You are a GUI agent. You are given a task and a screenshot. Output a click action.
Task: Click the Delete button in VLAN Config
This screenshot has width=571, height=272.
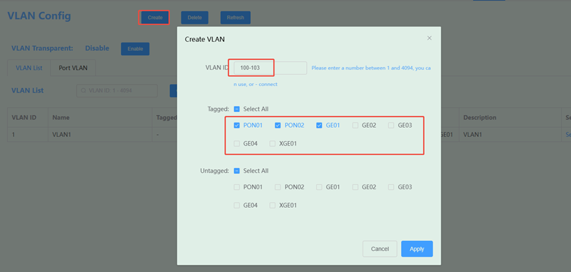click(195, 17)
